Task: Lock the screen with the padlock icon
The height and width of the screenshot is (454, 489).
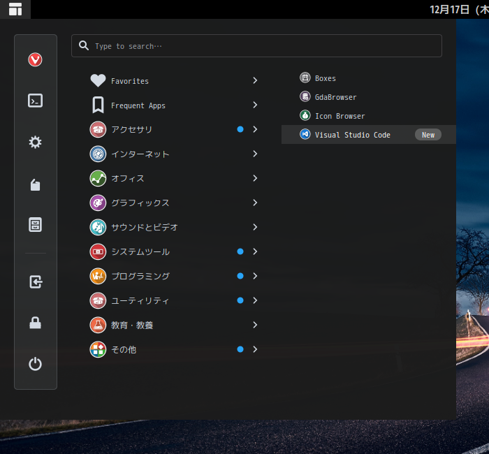Action: pyautogui.click(x=35, y=323)
